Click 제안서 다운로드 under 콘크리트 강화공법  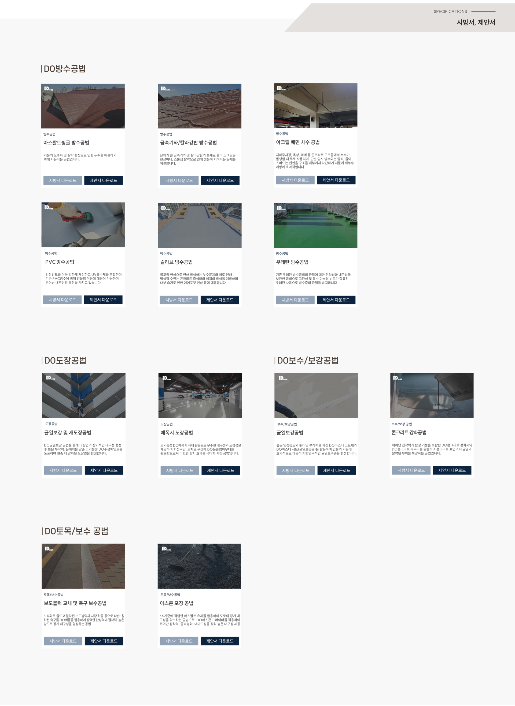[x=452, y=470]
